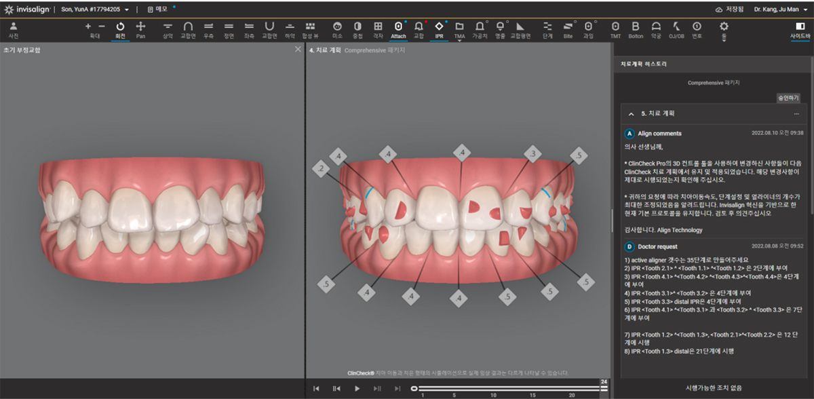The image size is (814, 399).
Task: Toggle 중첩 superimposition view
Action: point(357,29)
